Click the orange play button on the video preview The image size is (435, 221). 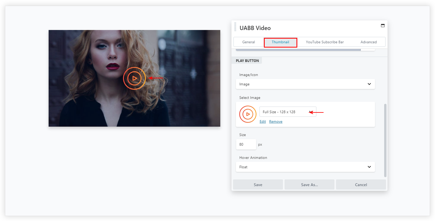[134, 78]
